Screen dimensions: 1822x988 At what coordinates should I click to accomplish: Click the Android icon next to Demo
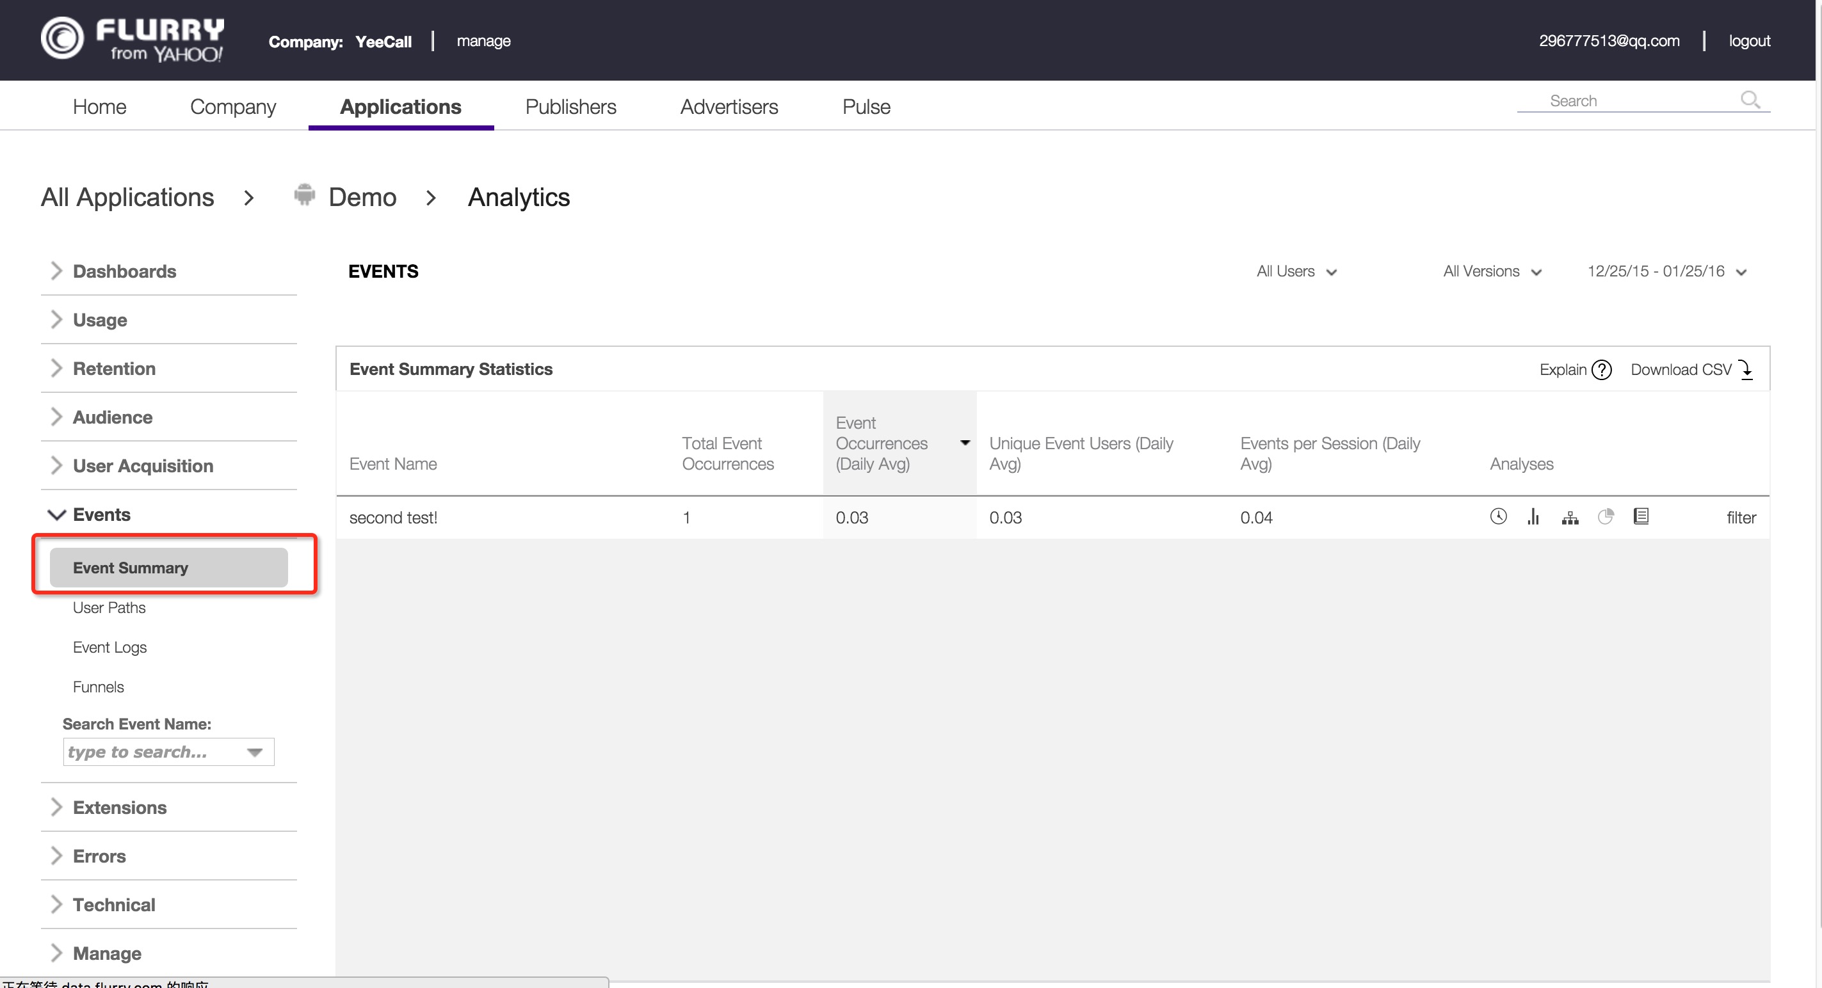[304, 195]
